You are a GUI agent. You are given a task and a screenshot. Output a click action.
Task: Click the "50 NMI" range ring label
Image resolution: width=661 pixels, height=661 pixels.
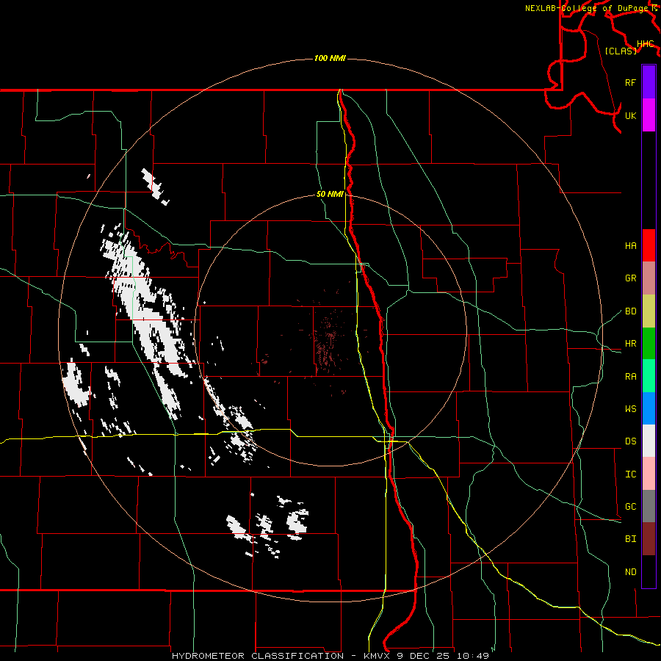click(x=330, y=194)
